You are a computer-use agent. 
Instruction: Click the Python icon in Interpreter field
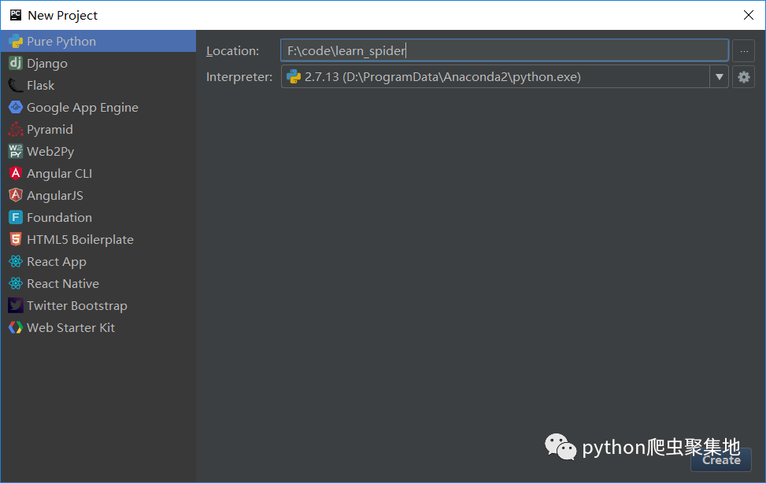point(294,76)
